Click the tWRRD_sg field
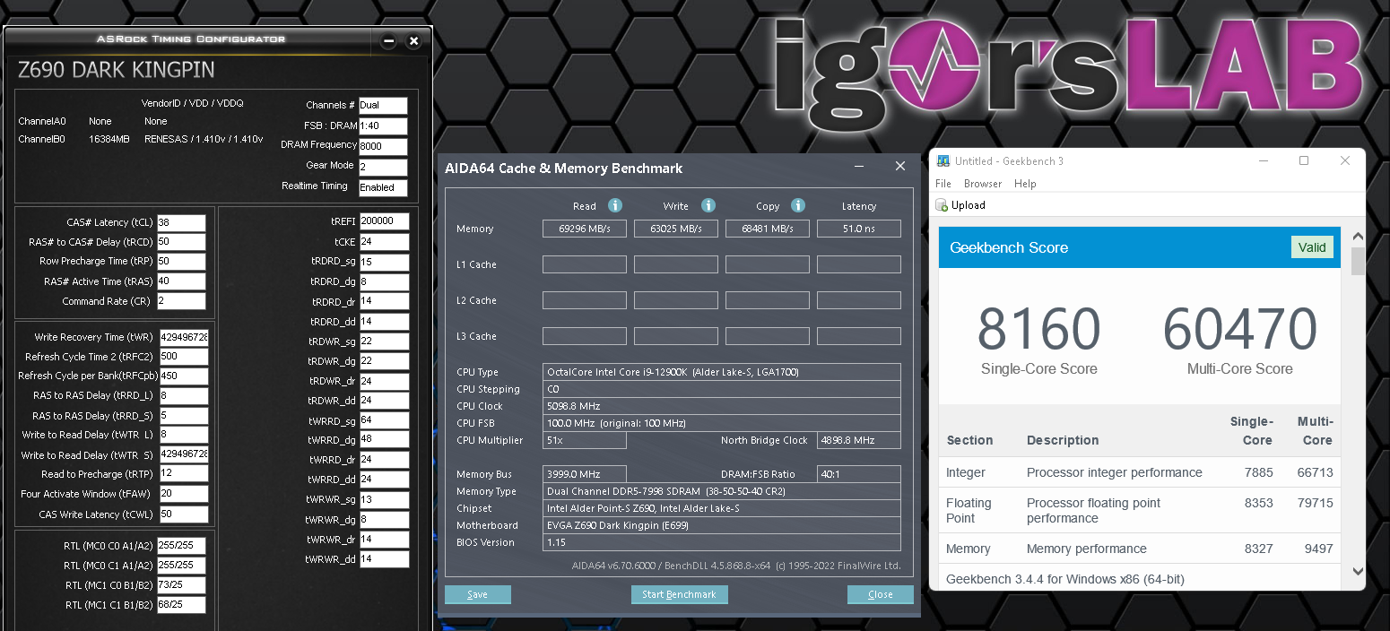Viewport: 1390px width, 631px height. pyautogui.click(x=384, y=420)
